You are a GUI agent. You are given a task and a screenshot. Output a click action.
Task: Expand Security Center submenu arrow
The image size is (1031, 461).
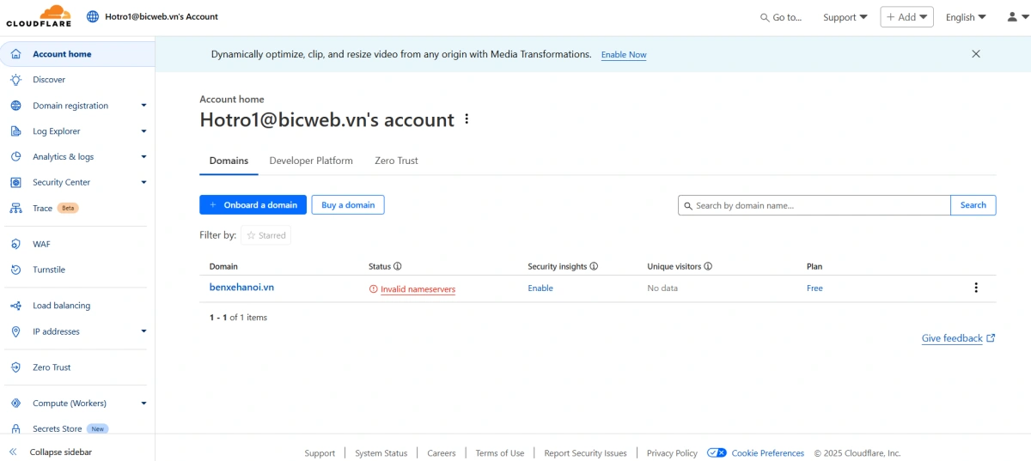tap(143, 182)
